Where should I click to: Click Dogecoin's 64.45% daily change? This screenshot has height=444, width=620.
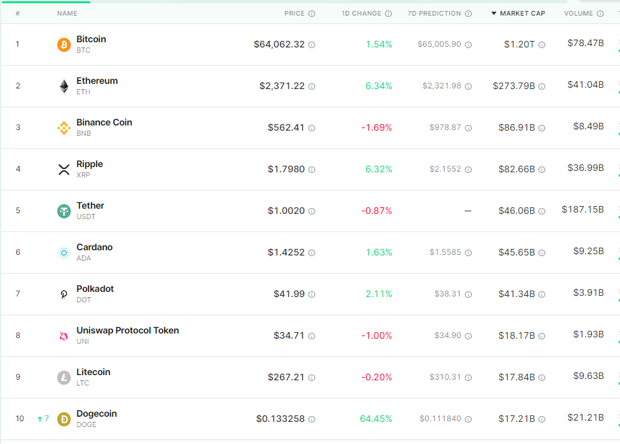coord(376,419)
